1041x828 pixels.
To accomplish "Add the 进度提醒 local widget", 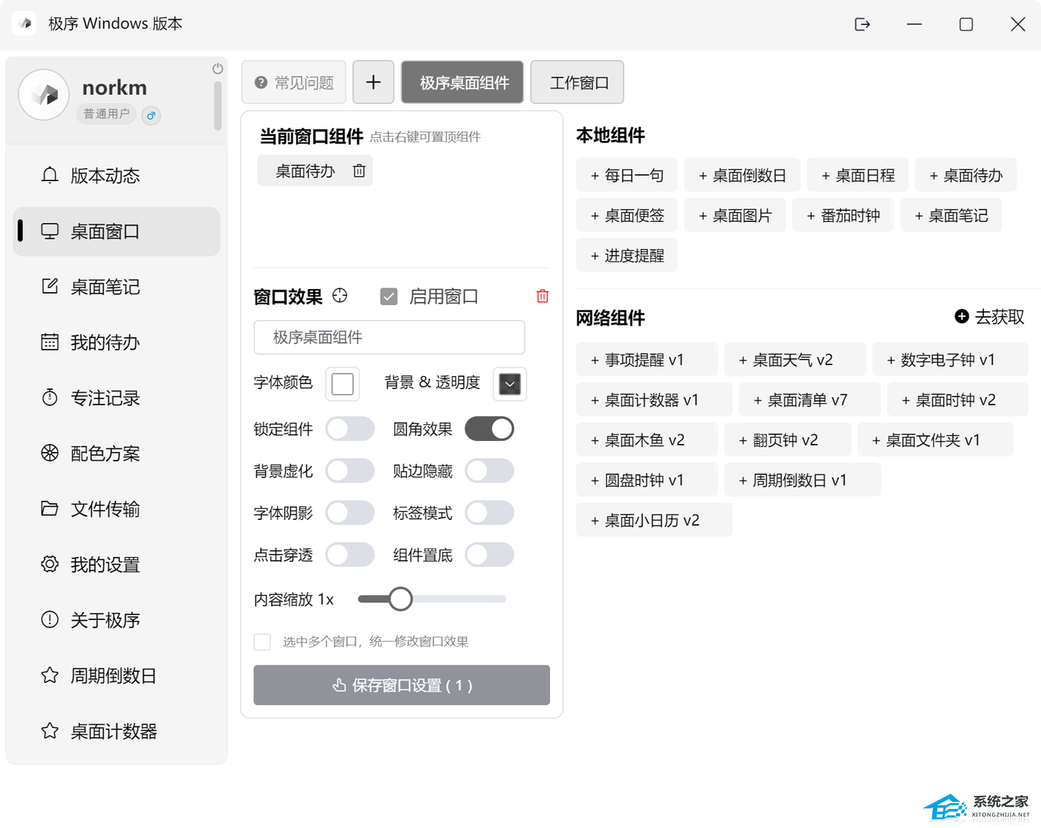I will [627, 256].
